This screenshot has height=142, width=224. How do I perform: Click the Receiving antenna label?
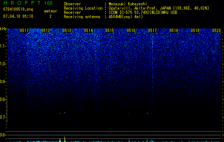pyautogui.click(x=82, y=17)
